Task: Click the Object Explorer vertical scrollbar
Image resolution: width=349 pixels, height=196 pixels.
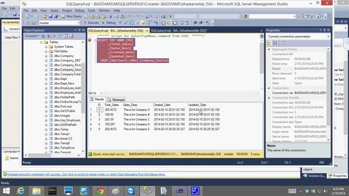Action: [x=83, y=96]
